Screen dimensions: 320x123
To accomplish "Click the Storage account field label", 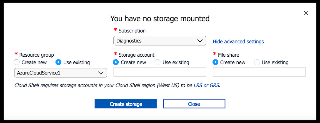I will (x=136, y=55).
